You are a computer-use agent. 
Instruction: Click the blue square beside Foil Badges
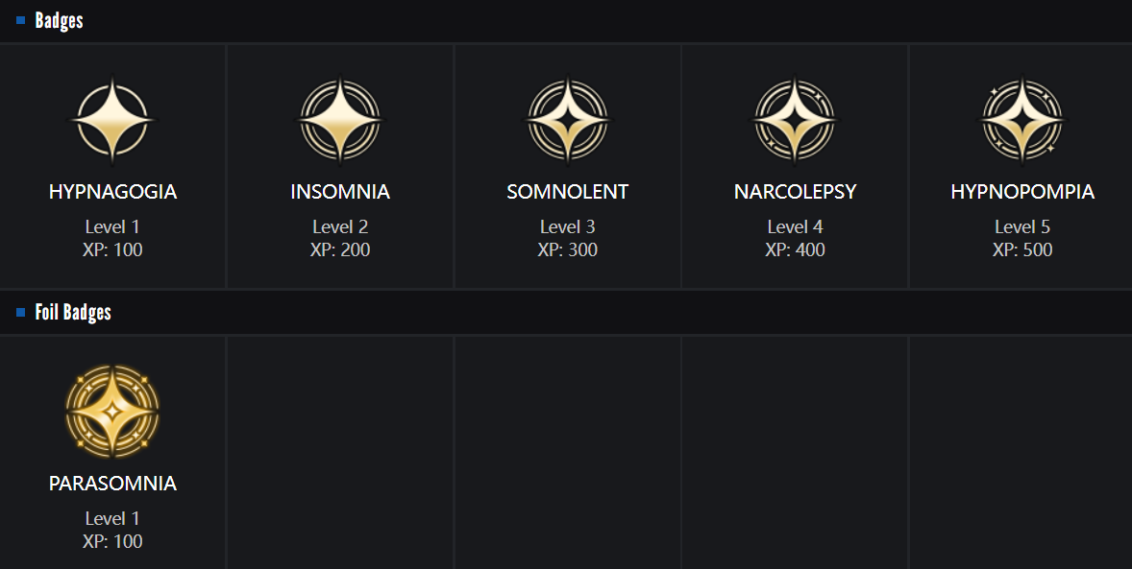click(x=20, y=312)
